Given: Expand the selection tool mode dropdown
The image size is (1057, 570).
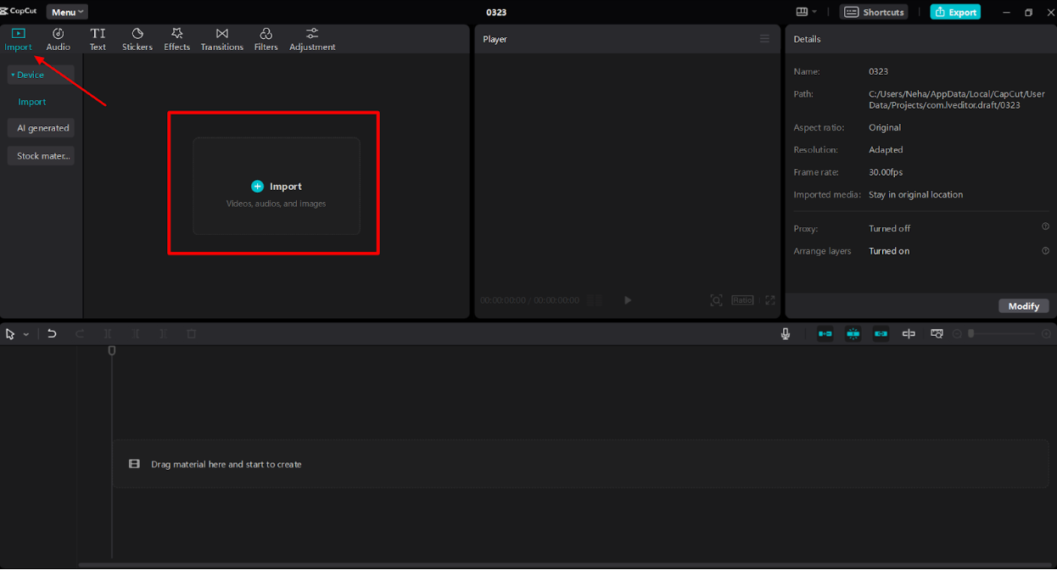Looking at the screenshot, I should (26, 334).
